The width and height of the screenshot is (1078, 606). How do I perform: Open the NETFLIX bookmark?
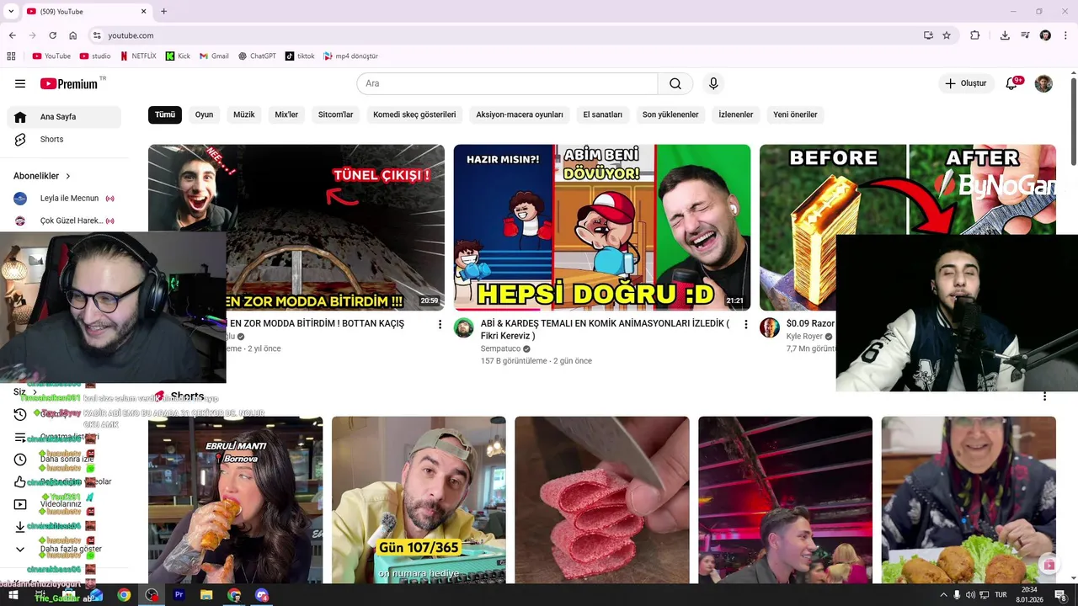tap(138, 56)
